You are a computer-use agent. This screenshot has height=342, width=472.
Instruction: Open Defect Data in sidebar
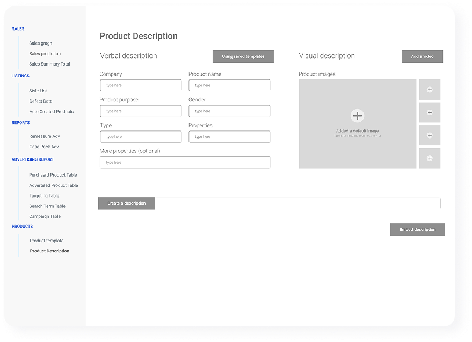(x=41, y=101)
